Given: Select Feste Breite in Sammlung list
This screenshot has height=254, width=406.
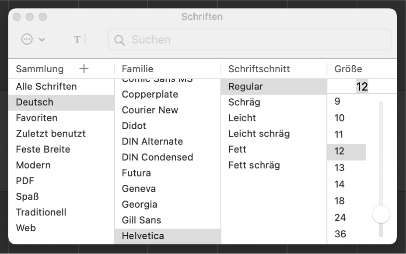Looking at the screenshot, I should pos(42,149).
